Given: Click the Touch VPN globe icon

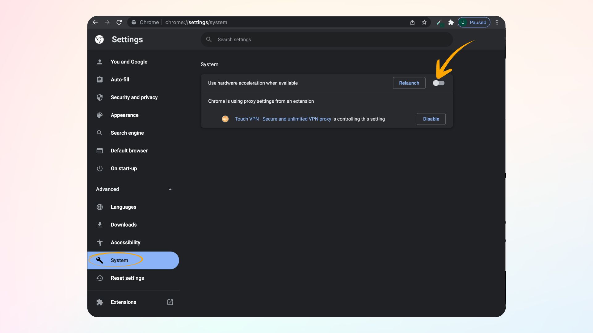Looking at the screenshot, I should click(x=225, y=119).
